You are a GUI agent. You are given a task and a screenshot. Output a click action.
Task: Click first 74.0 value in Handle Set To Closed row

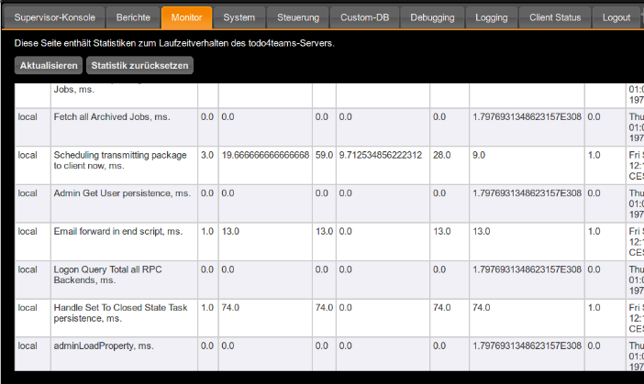(230, 308)
